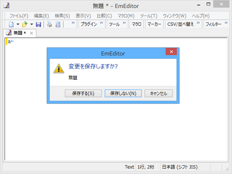Click the 1行, 2桁 status bar entry

(x=146, y=167)
